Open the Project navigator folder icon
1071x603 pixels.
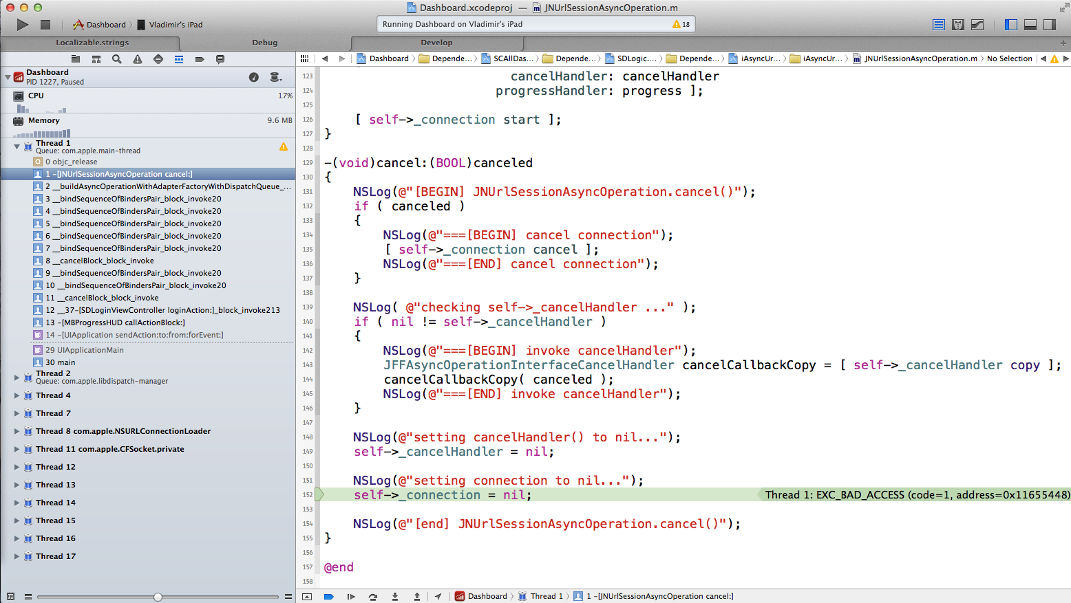pyautogui.click(x=76, y=59)
